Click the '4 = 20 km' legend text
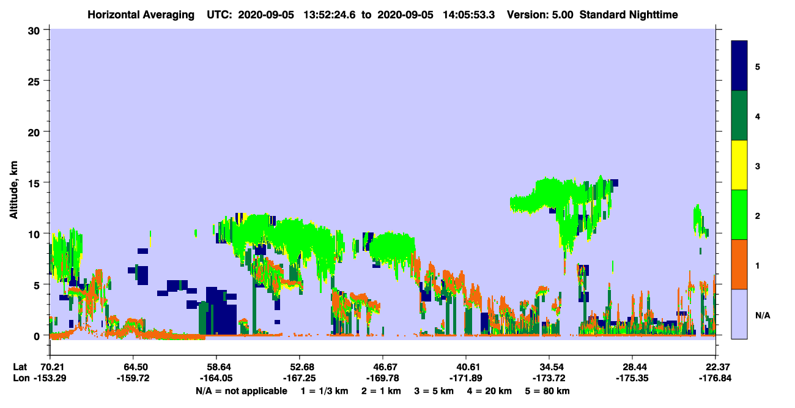 [490, 391]
